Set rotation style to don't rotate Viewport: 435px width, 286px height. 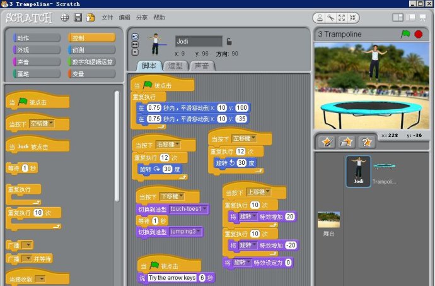135,52
